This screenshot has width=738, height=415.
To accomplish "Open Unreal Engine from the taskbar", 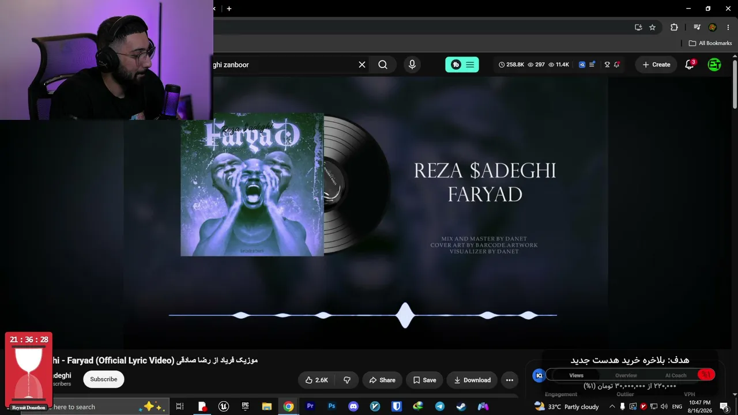I will (223, 406).
